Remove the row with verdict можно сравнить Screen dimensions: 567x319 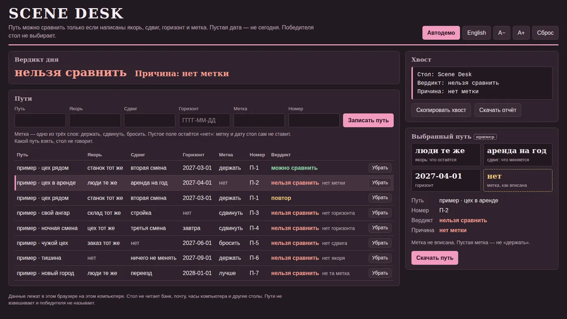point(380,168)
